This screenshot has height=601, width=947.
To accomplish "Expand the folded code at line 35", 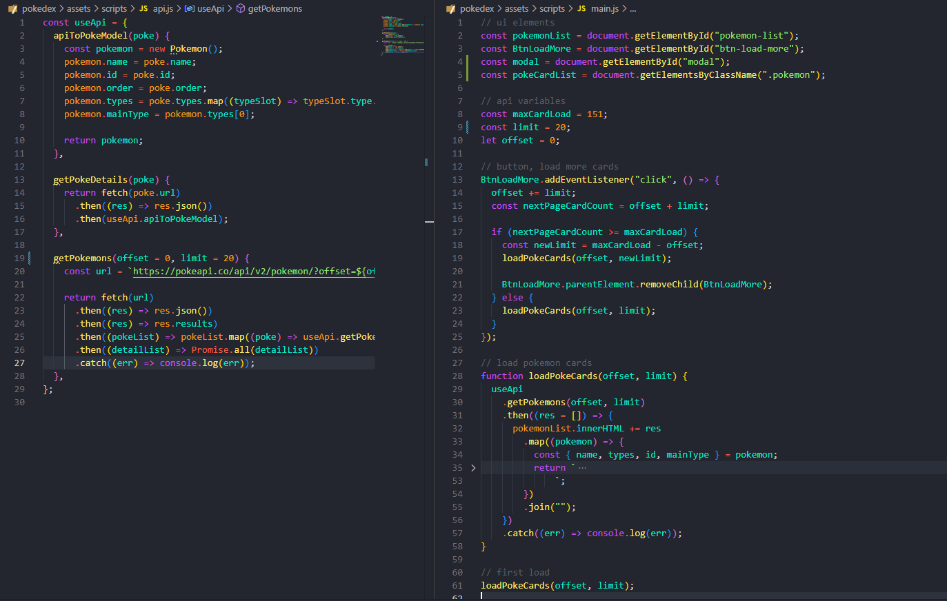I will (x=473, y=468).
